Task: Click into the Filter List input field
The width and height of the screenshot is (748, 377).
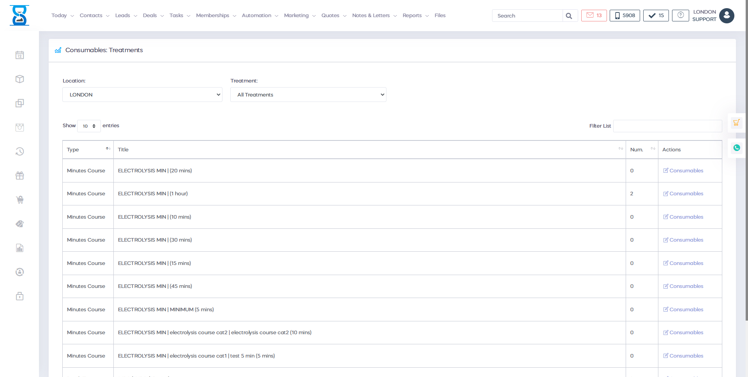Action: coord(667,126)
